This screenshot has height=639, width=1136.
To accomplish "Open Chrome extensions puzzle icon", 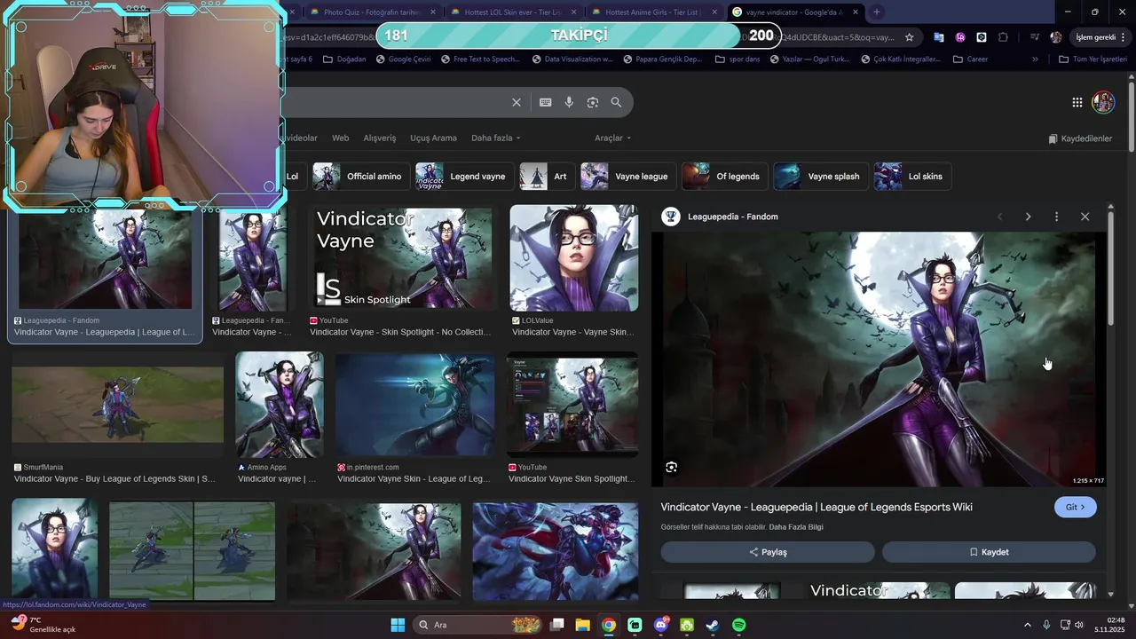I will 1003,37.
